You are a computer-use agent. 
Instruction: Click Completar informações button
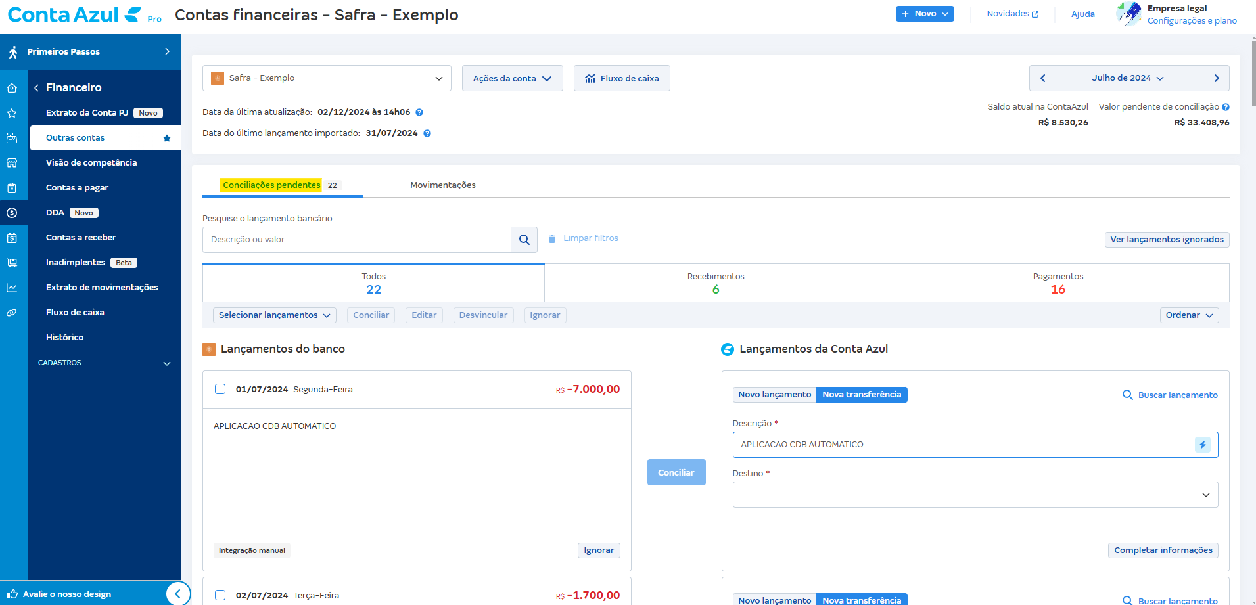pyautogui.click(x=1163, y=550)
